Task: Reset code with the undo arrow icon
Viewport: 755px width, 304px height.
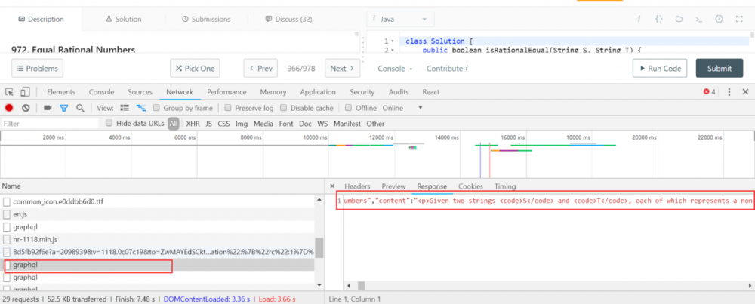Action: coord(679,20)
